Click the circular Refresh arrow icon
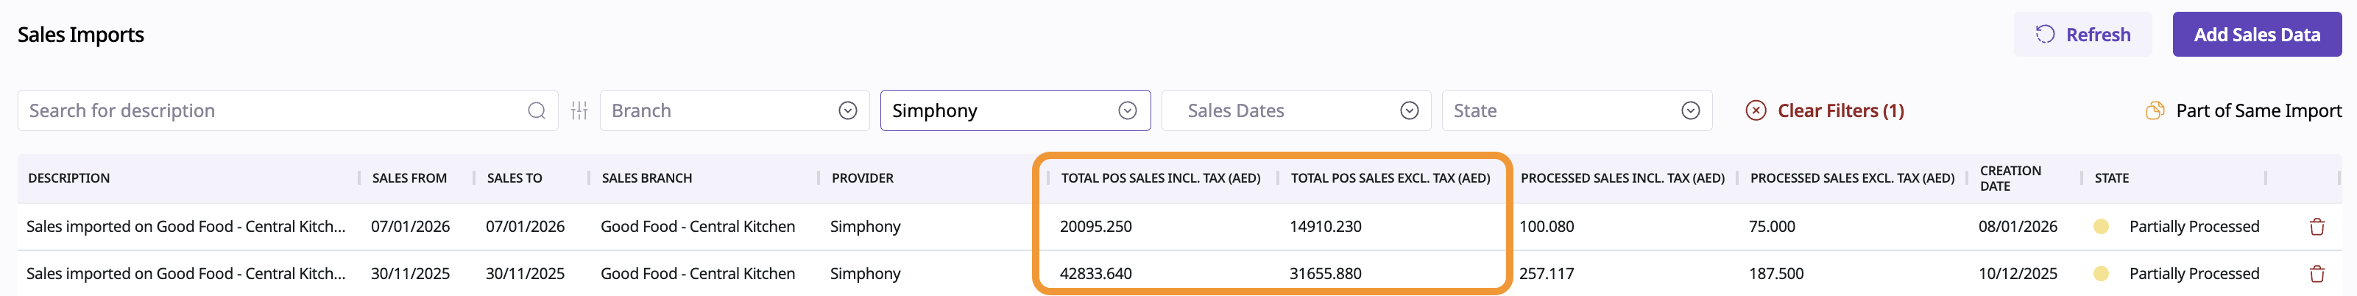The width and height of the screenshot is (2357, 296). [x=2044, y=35]
